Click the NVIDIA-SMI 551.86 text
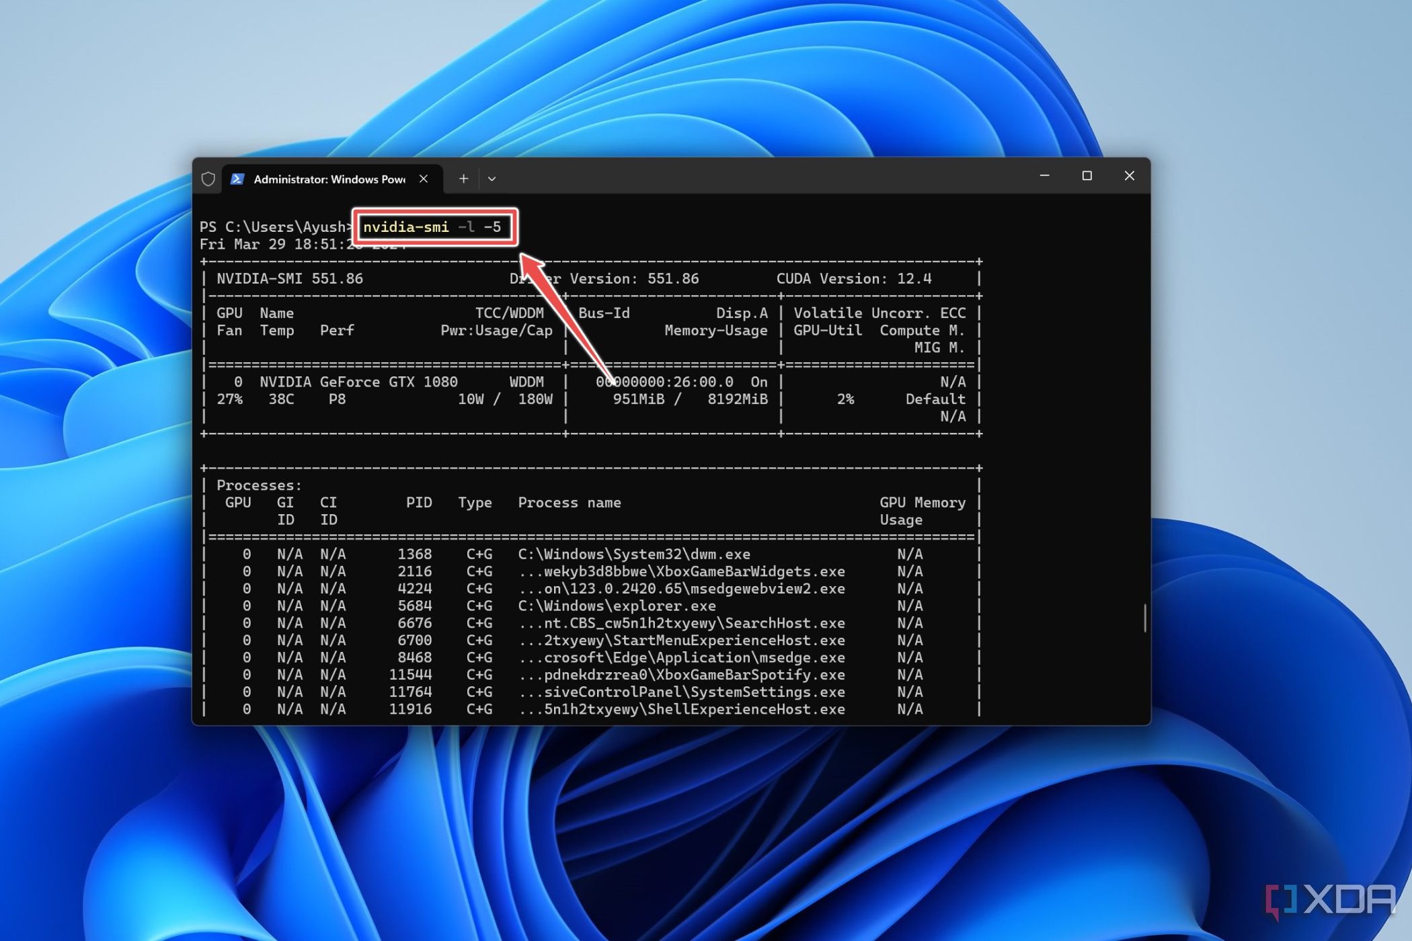Screen dimensions: 1412x941 coord(290,278)
